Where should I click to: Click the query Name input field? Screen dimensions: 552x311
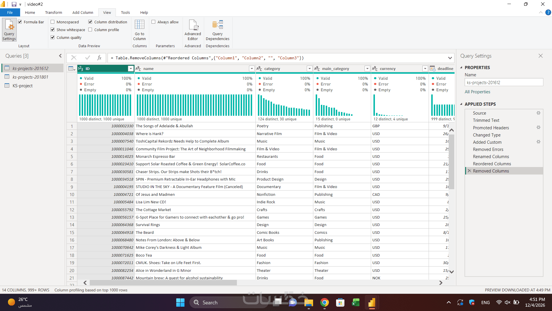click(x=504, y=83)
